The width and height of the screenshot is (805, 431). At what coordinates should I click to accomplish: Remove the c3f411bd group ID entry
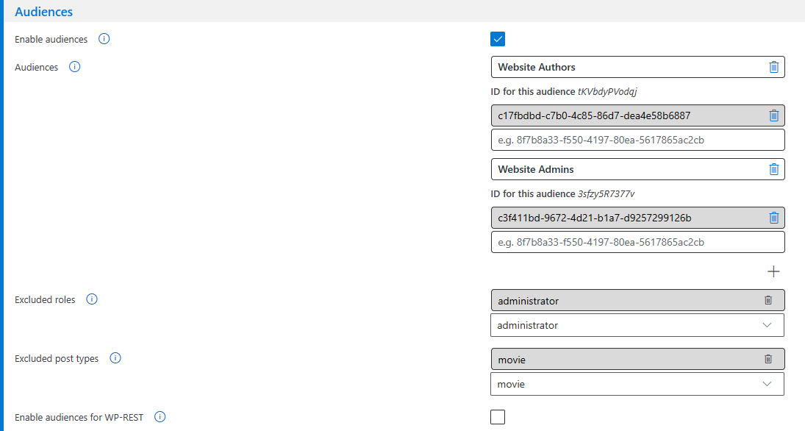[x=773, y=218]
